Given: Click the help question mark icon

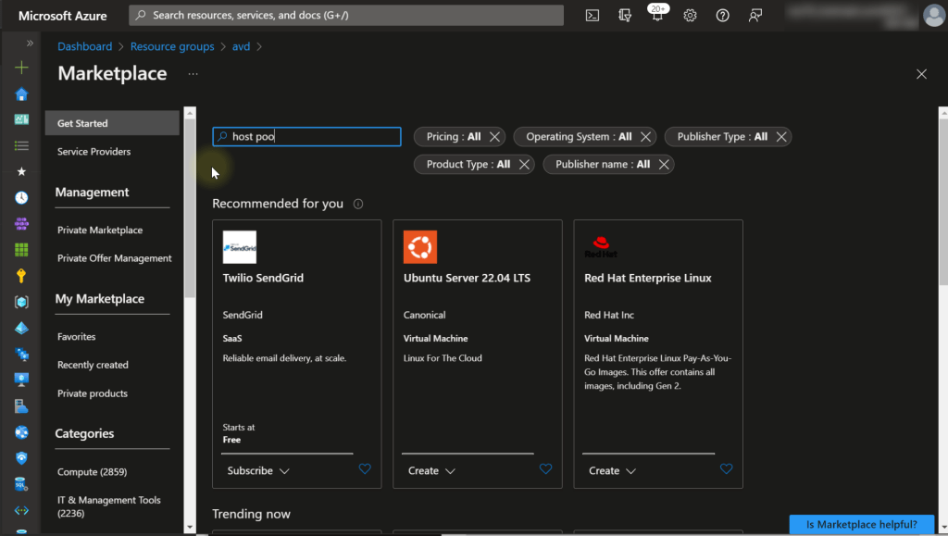Looking at the screenshot, I should [723, 16].
